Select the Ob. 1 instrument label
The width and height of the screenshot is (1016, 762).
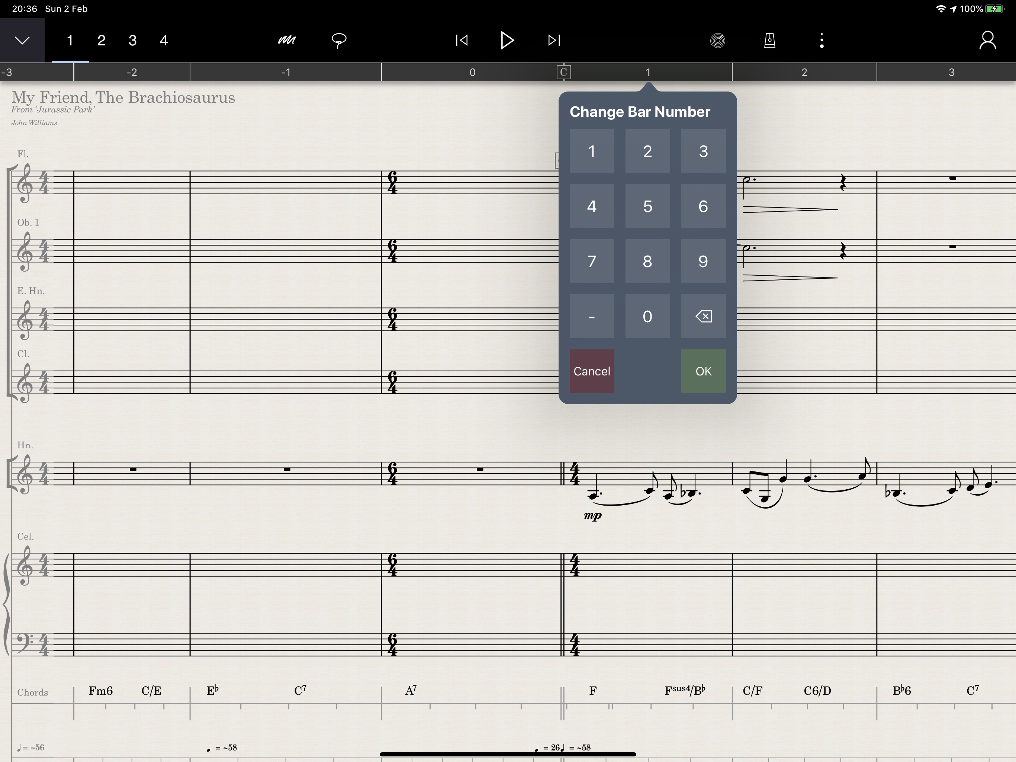point(28,222)
